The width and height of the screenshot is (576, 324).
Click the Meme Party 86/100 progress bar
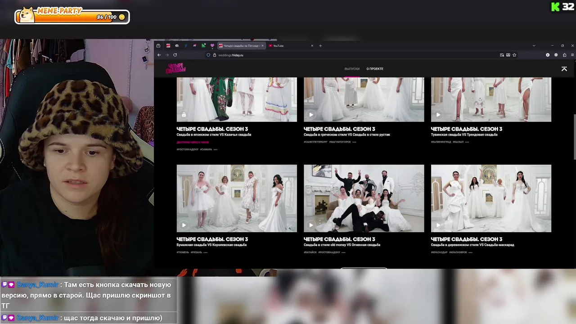tap(72, 17)
